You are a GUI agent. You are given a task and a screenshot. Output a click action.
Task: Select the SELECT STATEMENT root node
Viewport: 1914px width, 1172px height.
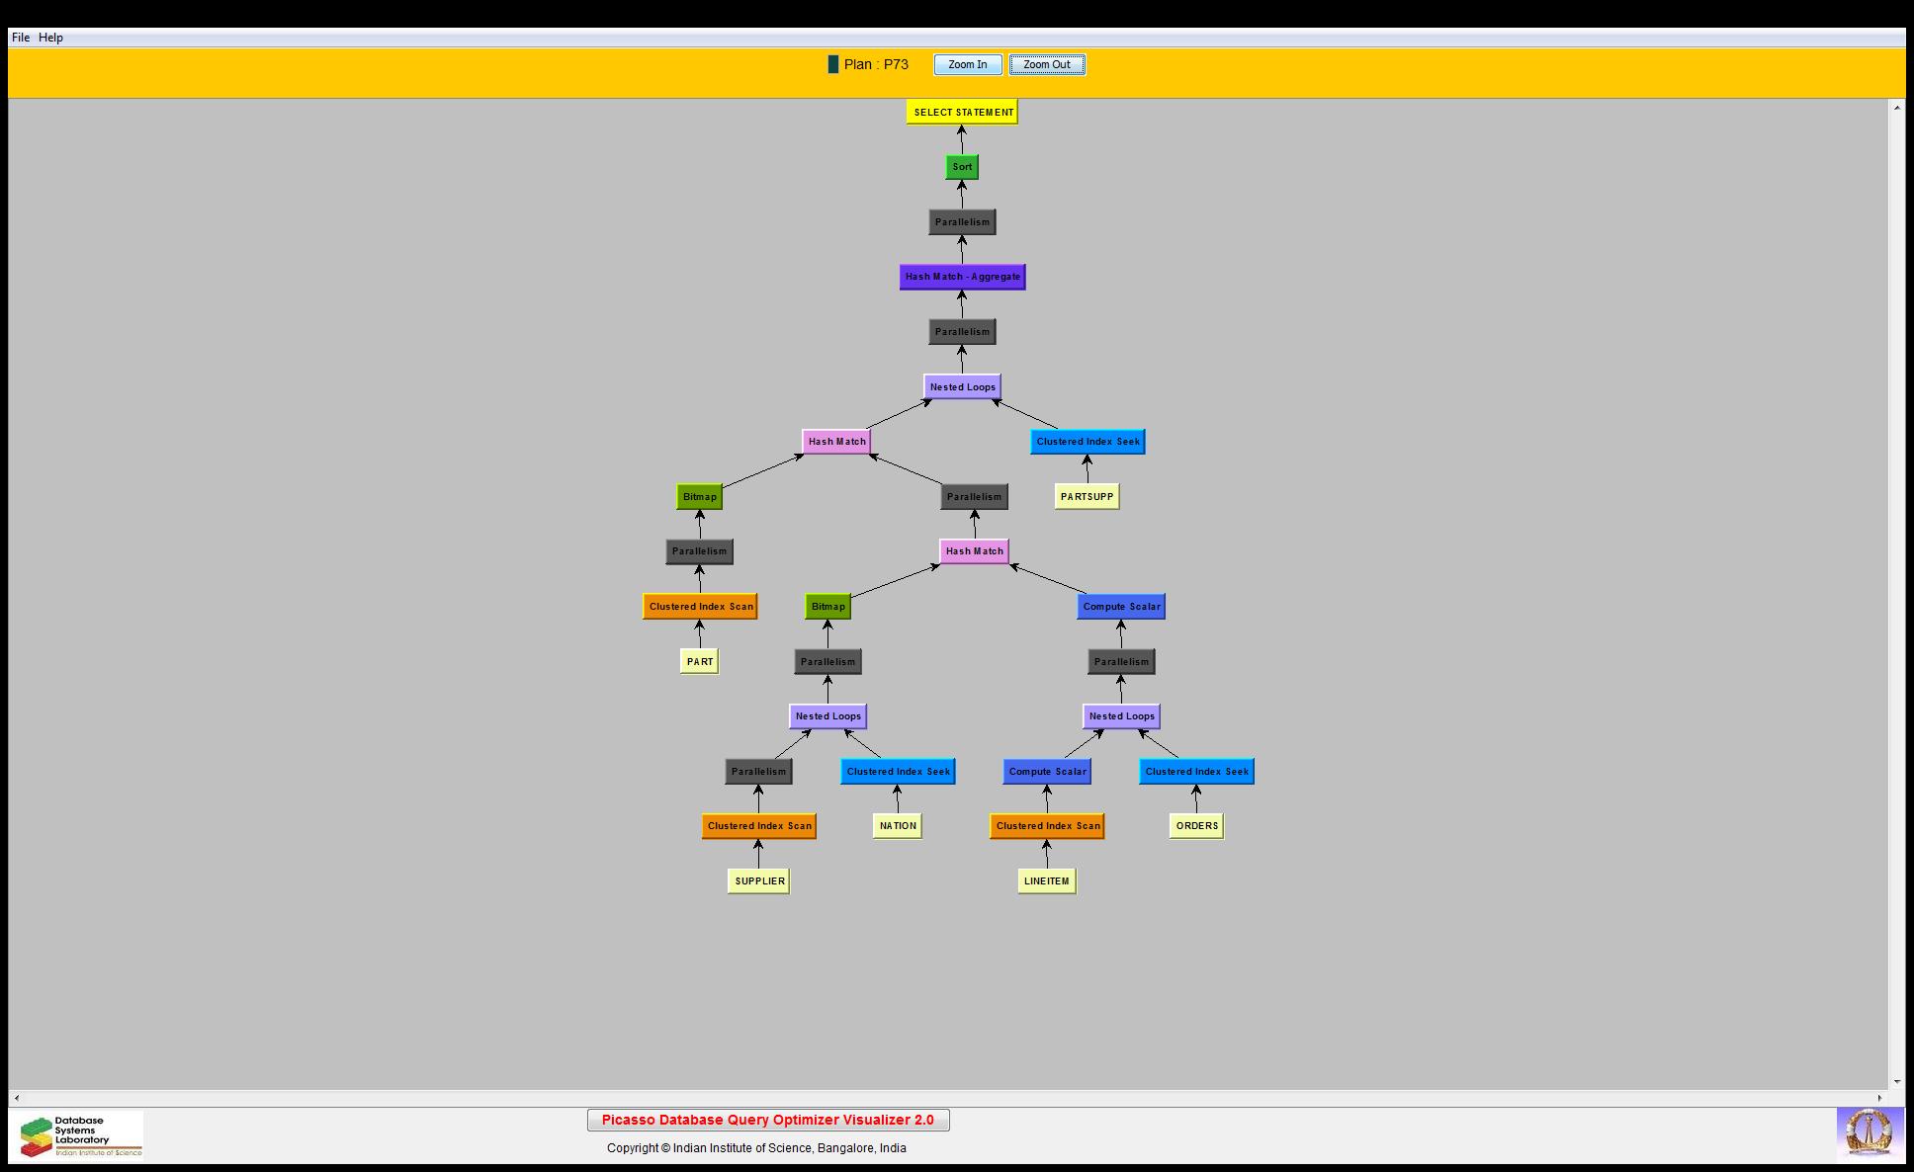pyautogui.click(x=962, y=113)
